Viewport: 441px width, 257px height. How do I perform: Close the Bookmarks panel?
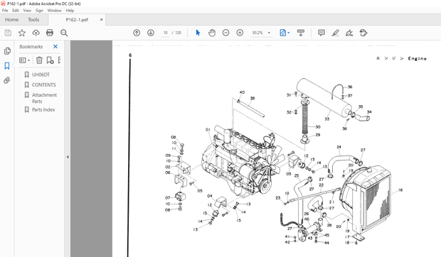coord(55,47)
